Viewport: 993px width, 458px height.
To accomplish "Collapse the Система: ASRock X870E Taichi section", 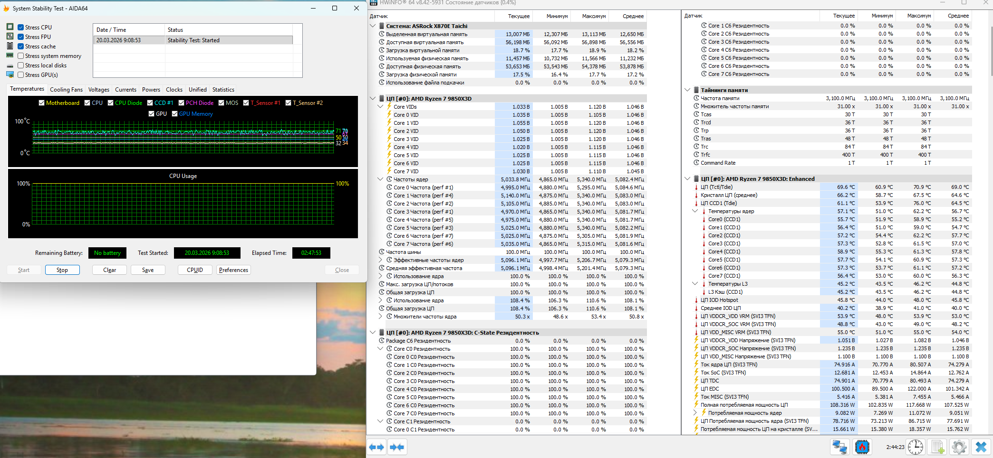I will click(x=373, y=26).
